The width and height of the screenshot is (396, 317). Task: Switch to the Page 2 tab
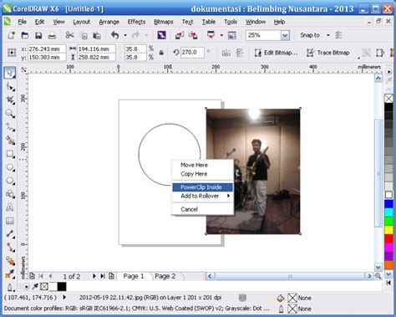point(165,276)
